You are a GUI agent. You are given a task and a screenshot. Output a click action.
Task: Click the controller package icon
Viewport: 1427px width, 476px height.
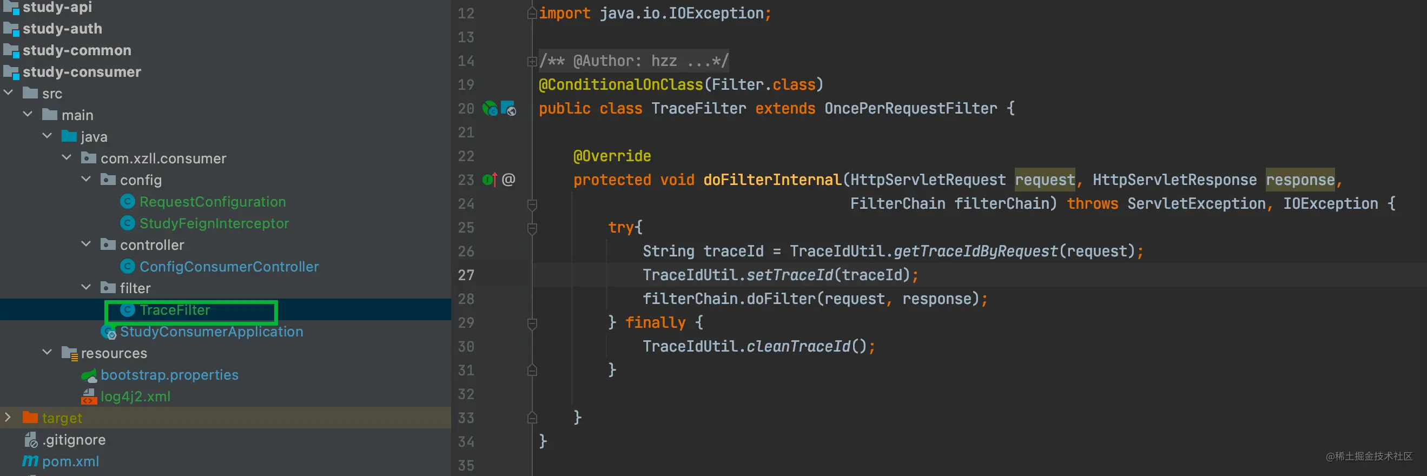(x=108, y=244)
